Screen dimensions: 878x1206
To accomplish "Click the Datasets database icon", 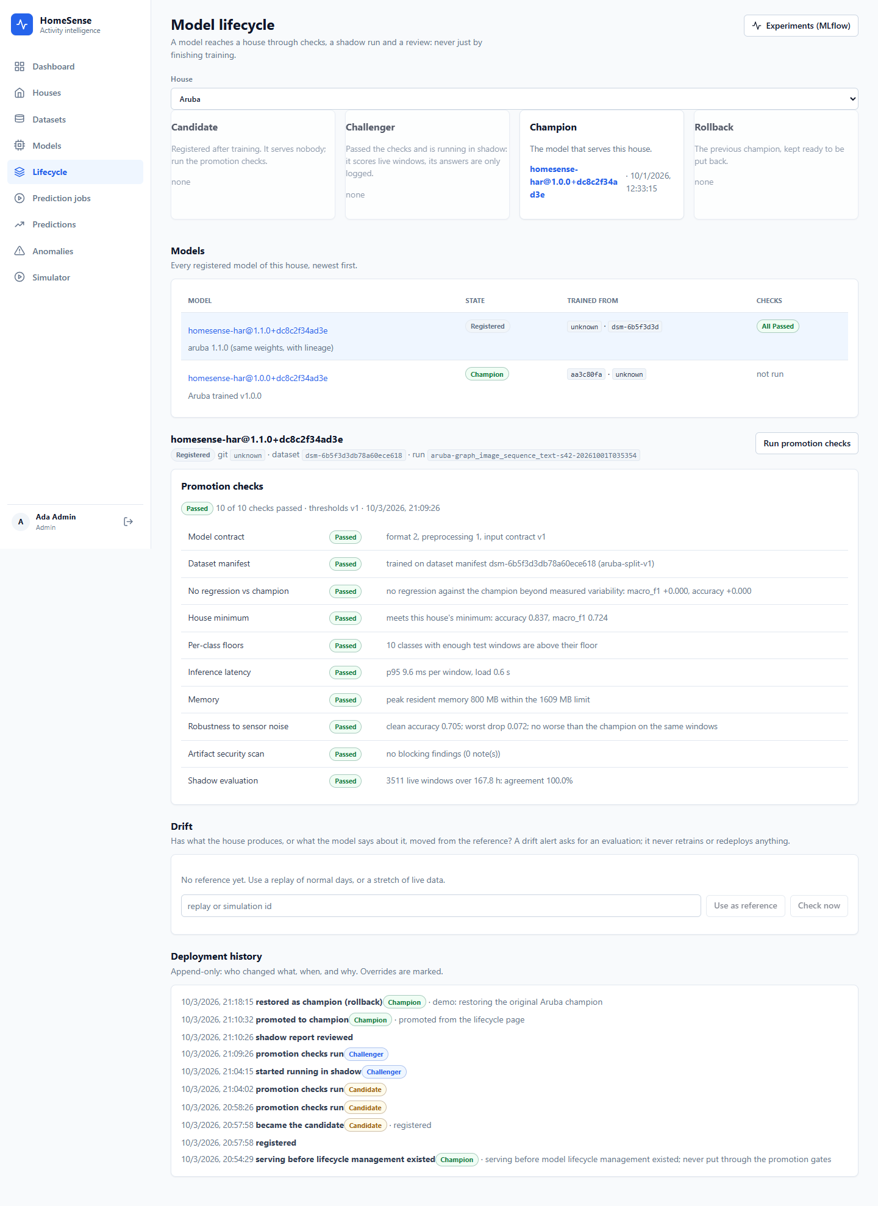I will click(20, 119).
